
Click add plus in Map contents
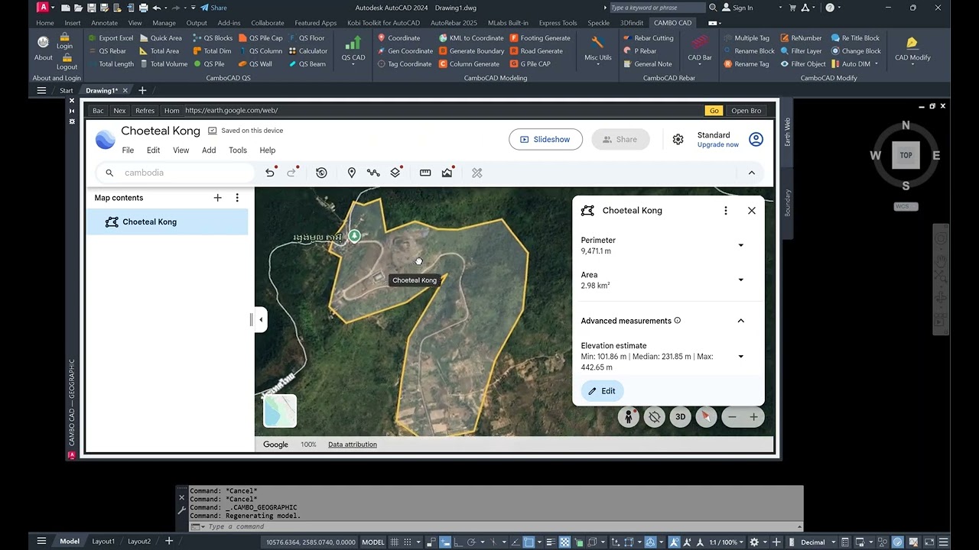tap(217, 198)
